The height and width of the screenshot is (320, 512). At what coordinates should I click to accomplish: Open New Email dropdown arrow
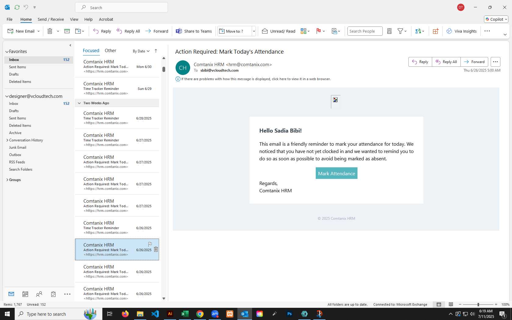(38, 31)
